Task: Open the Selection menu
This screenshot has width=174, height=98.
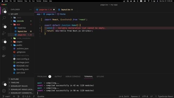Action: point(20,1)
